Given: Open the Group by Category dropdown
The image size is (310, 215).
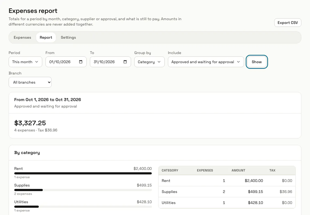Looking at the screenshot, I should coord(149,62).
